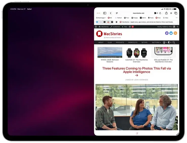This screenshot has height=143, width=187.
Task: Open MacStories dashboard in admin bar
Action: (104, 27)
